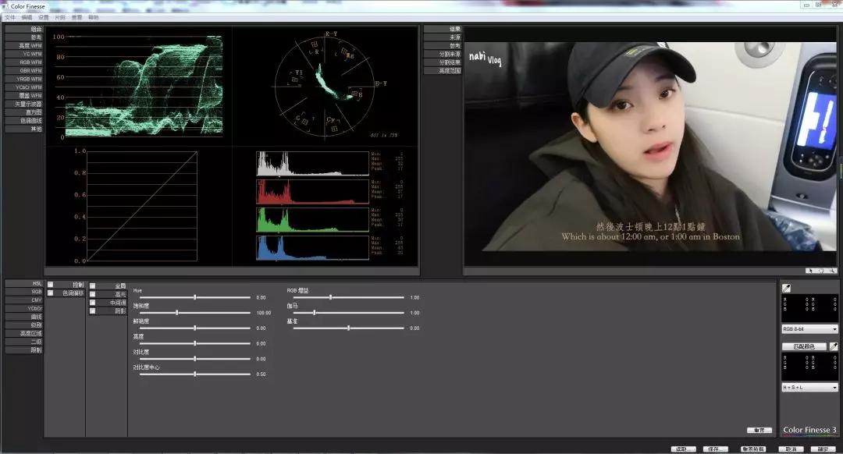Image resolution: width=843 pixels, height=454 pixels.
Task: Click the 保存... button
Action: pos(715,449)
